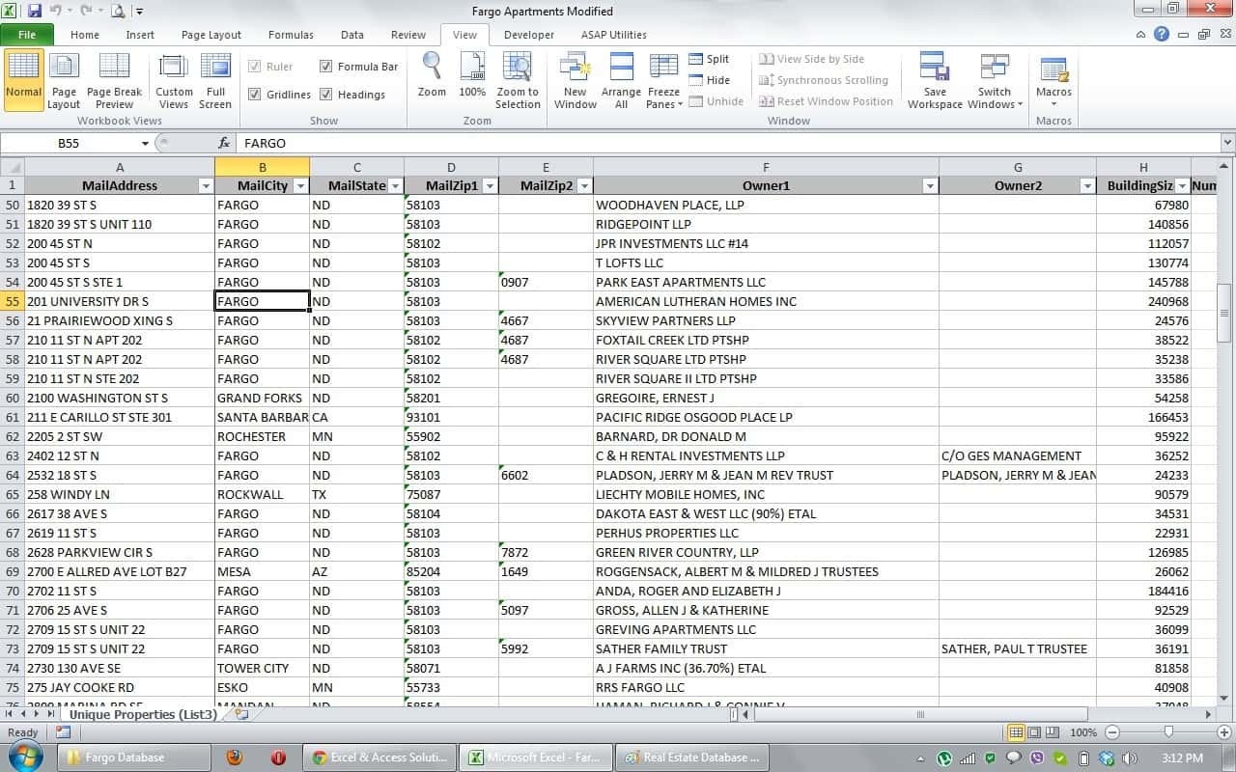Select Zoom to Selection

518,80
